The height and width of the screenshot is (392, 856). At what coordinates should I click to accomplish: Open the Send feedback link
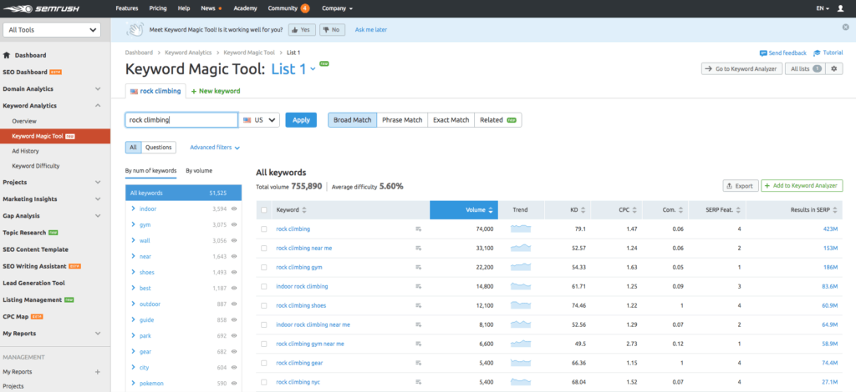pos(782,53)
